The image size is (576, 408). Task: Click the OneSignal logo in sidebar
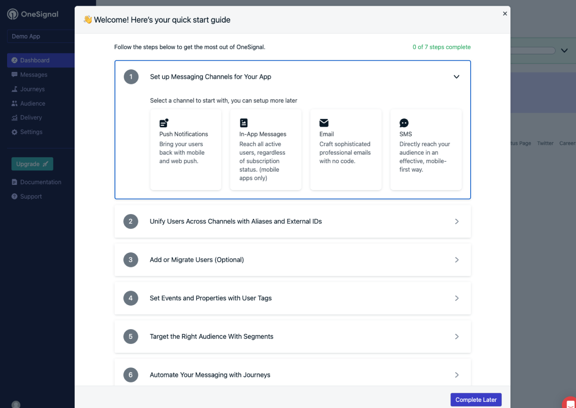tap(33, 14)
